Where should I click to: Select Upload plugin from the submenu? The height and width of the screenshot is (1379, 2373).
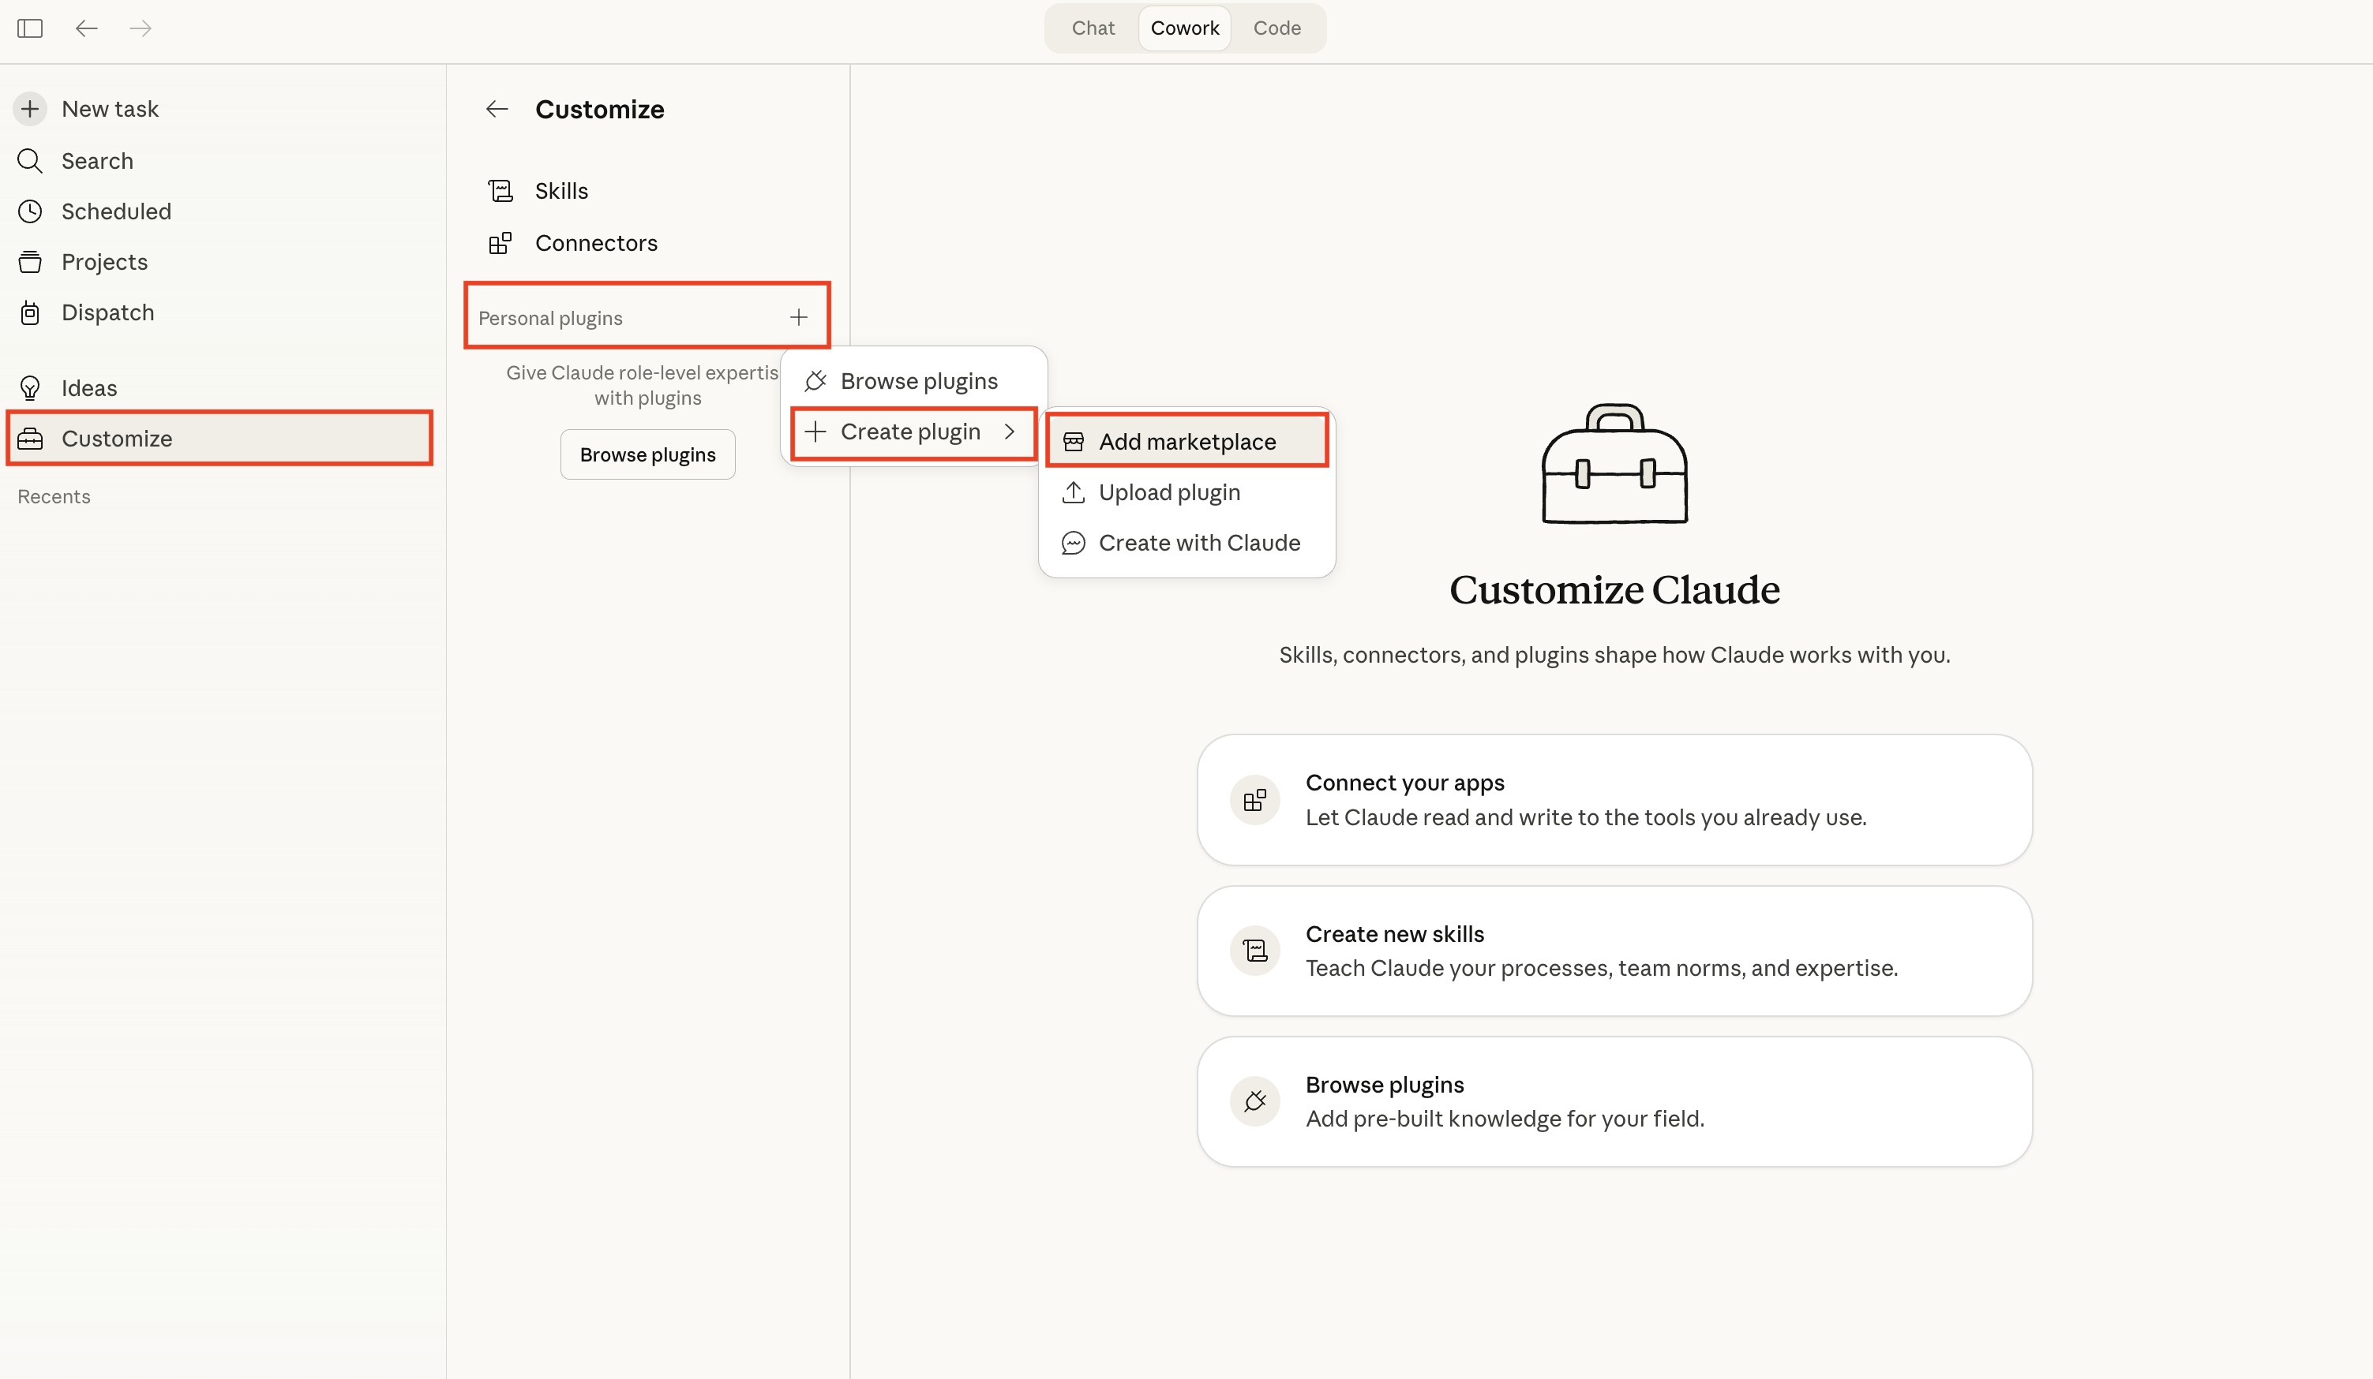(x=1170, y=491)
